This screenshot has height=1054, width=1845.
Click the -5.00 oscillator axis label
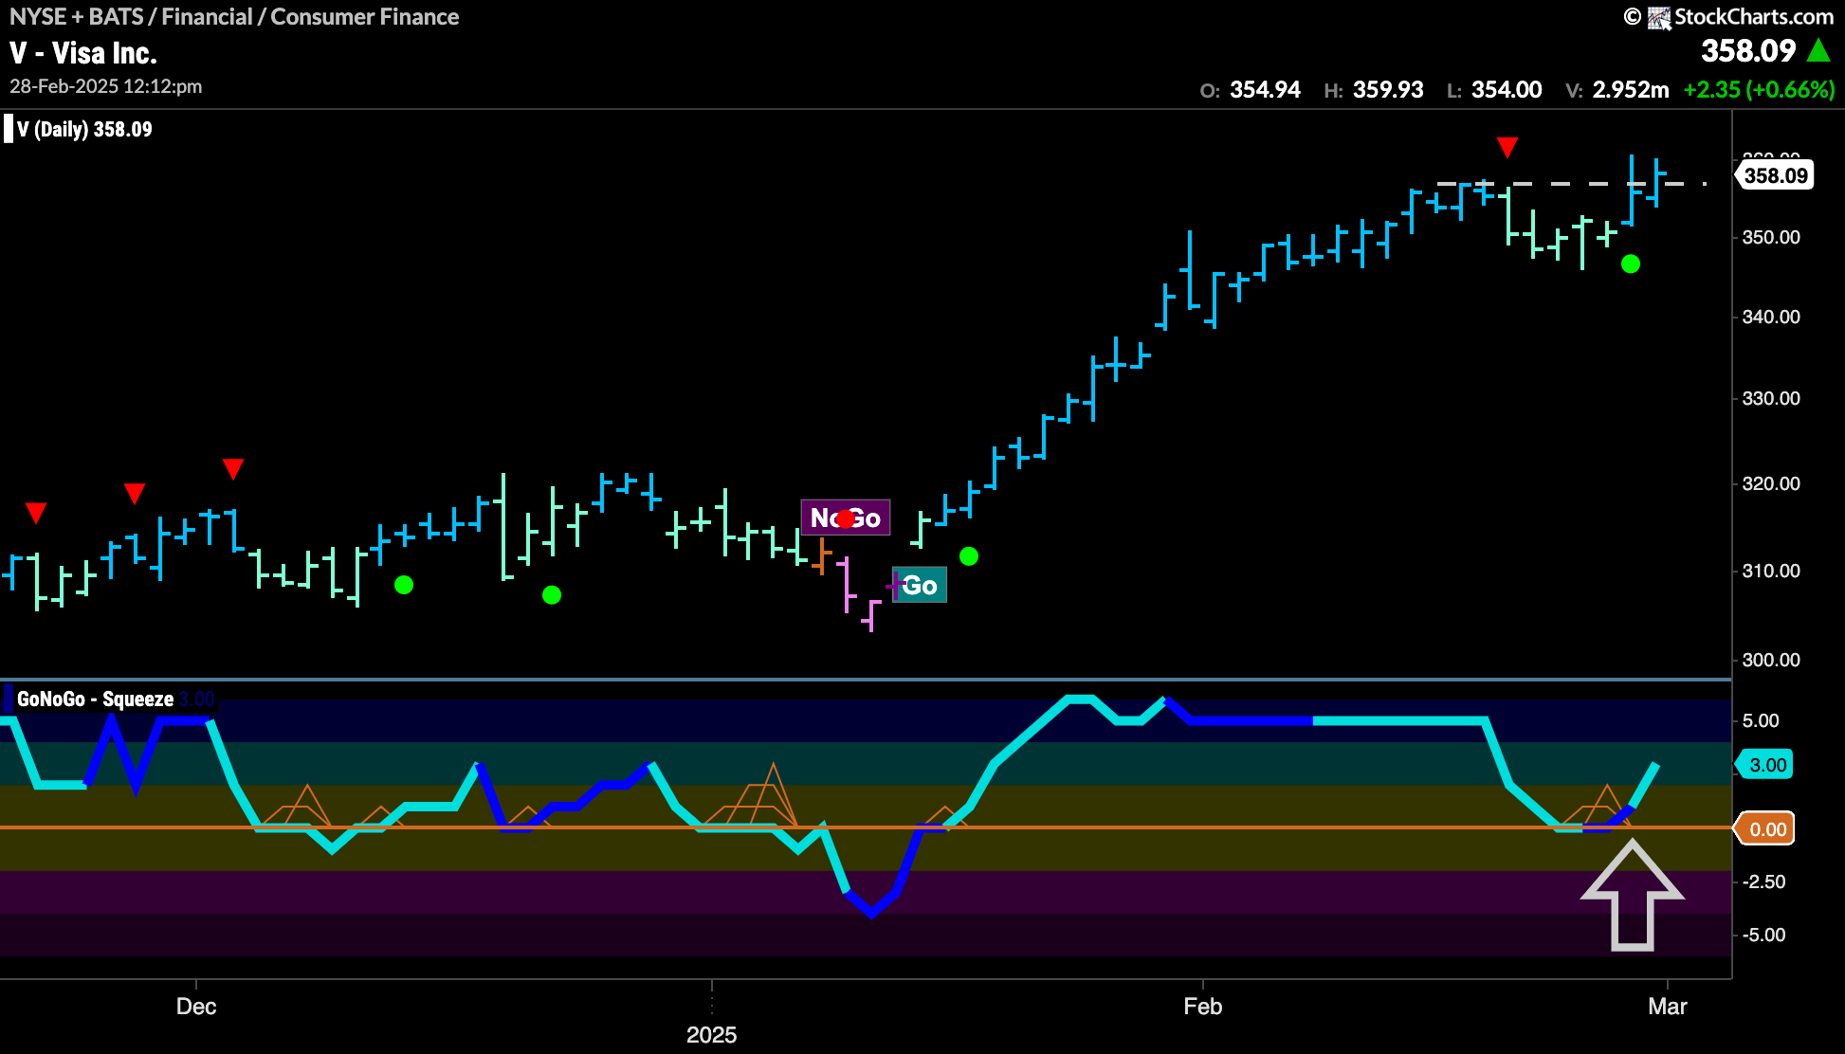click(x=1763, y=935)
